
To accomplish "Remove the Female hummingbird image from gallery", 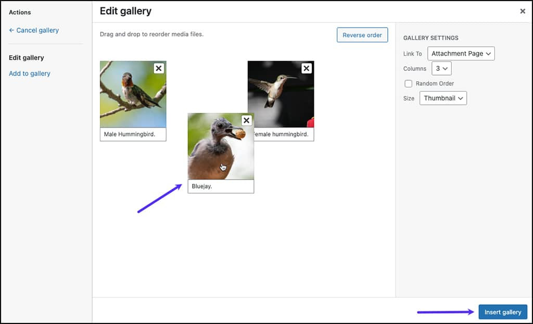I will click(307, 68).
